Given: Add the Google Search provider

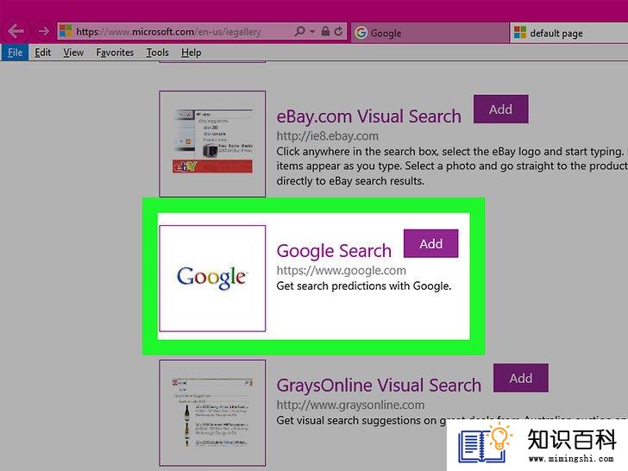Looking at the screenshot, I should 431,243.
